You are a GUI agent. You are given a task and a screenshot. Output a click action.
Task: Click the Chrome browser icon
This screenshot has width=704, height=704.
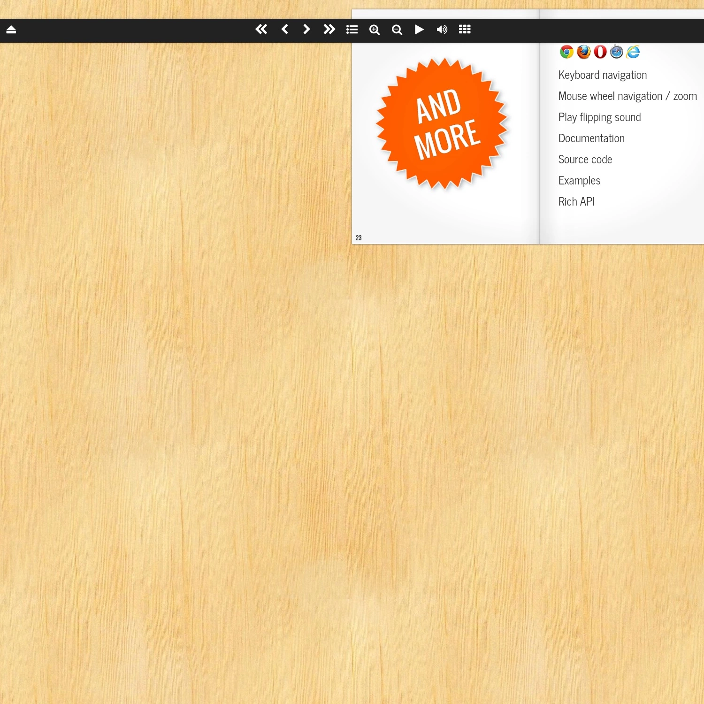(x=567, y=52)
